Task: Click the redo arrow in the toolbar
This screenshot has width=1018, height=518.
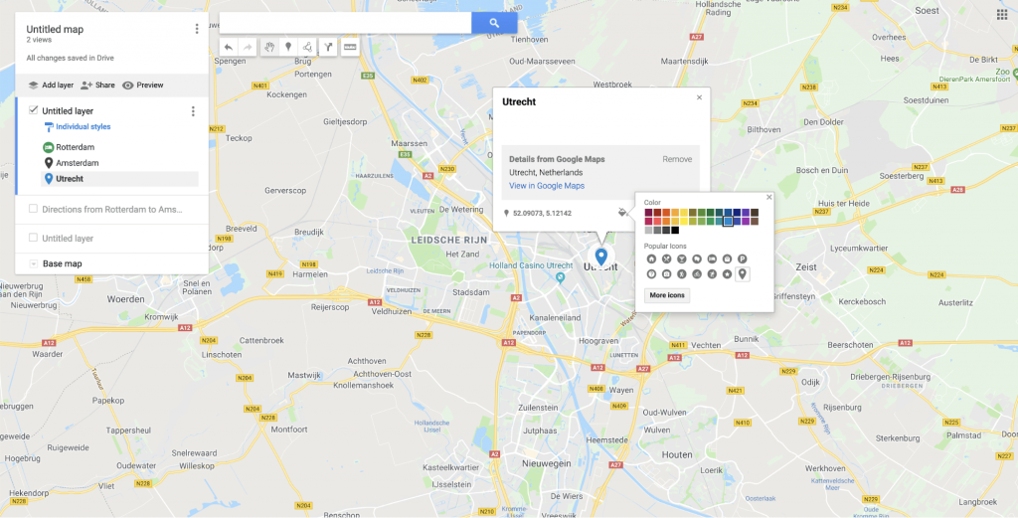Action: 248,47
